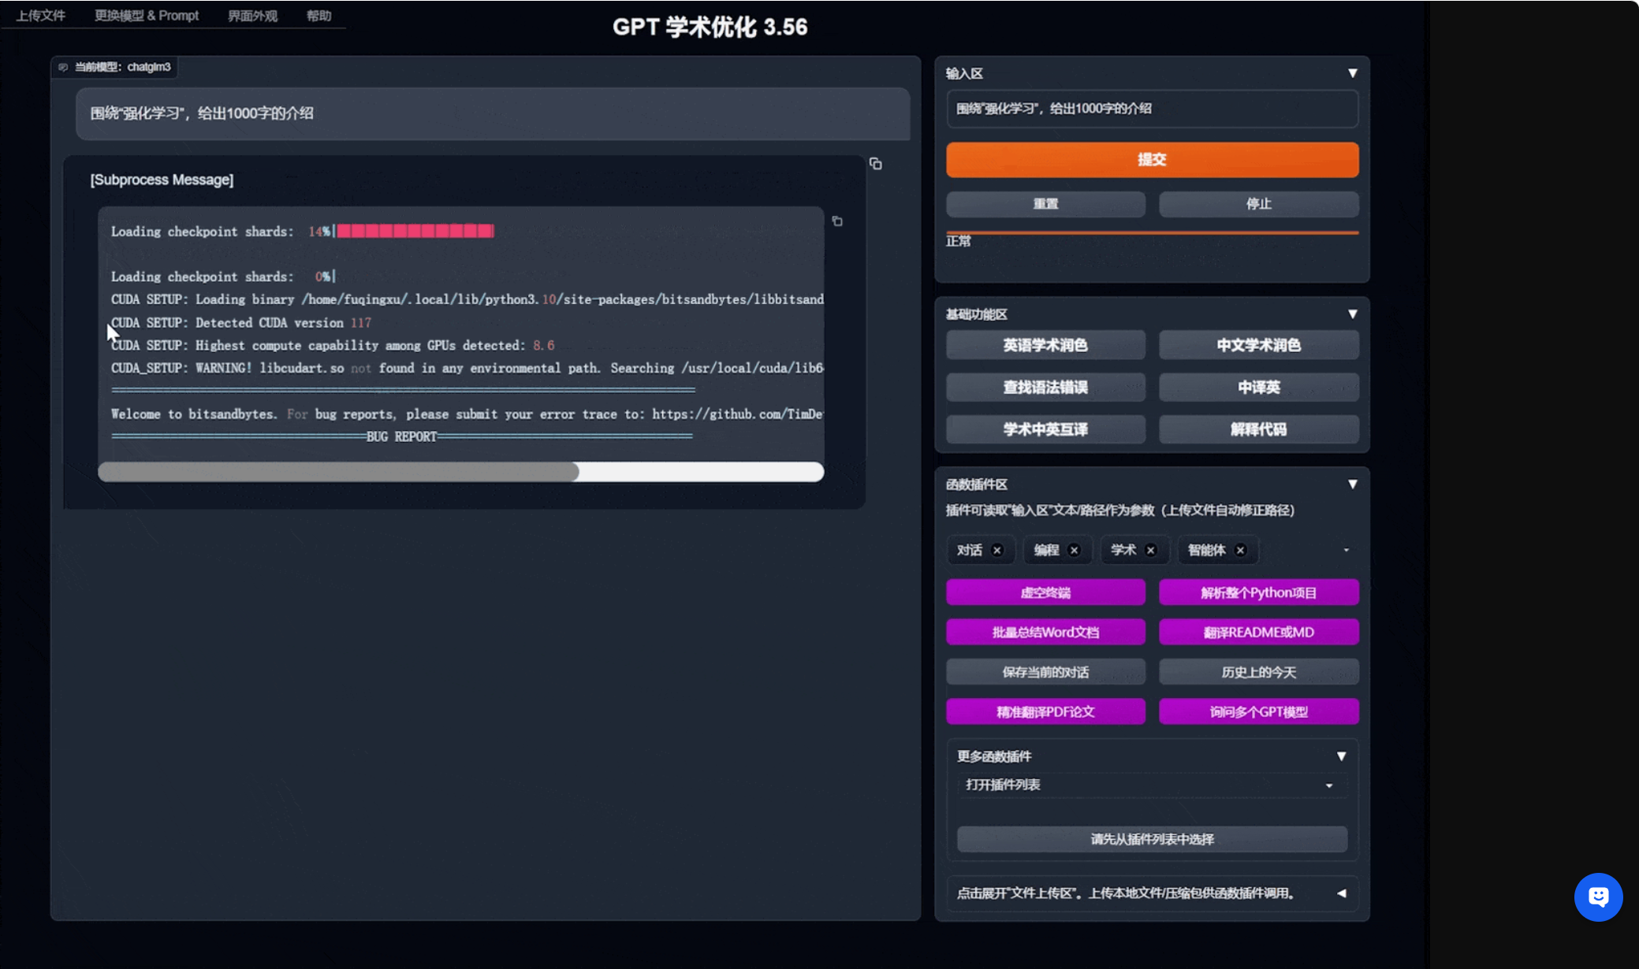Image resolution: width=1639 pixels, height=969 pixels.
Task: Collapse the 函数插件区 panel
Action: click(x=1352, y=484)
